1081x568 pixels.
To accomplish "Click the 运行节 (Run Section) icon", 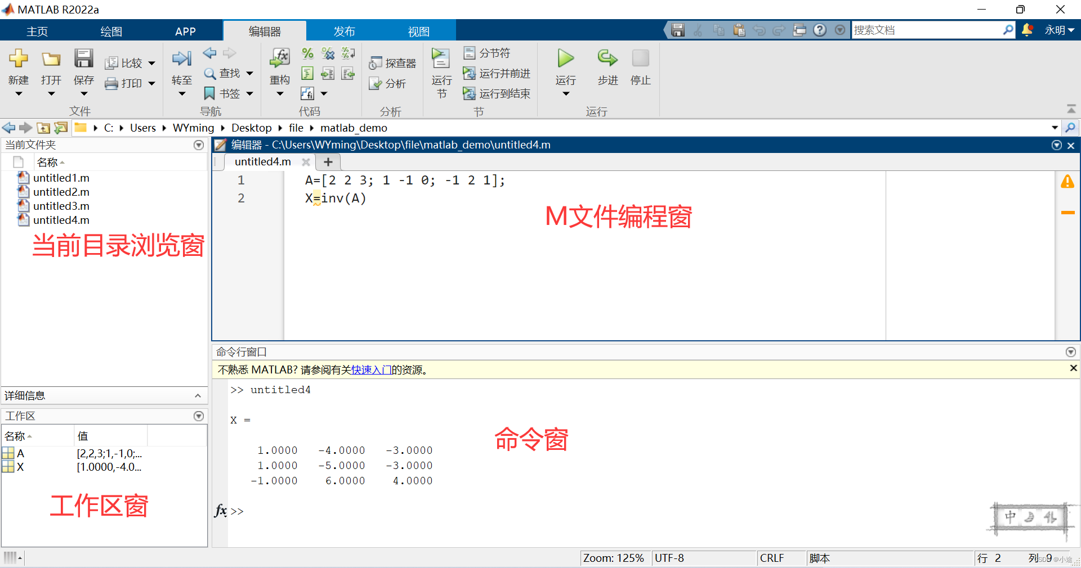I will coord(441,58).
